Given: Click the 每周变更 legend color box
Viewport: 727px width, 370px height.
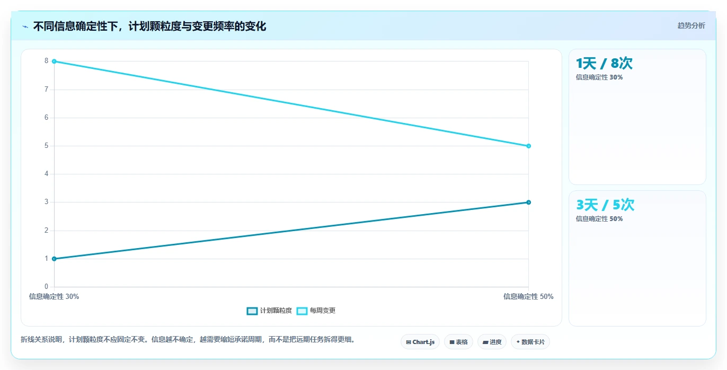Looking at the screenshot, I should point(302,311).
